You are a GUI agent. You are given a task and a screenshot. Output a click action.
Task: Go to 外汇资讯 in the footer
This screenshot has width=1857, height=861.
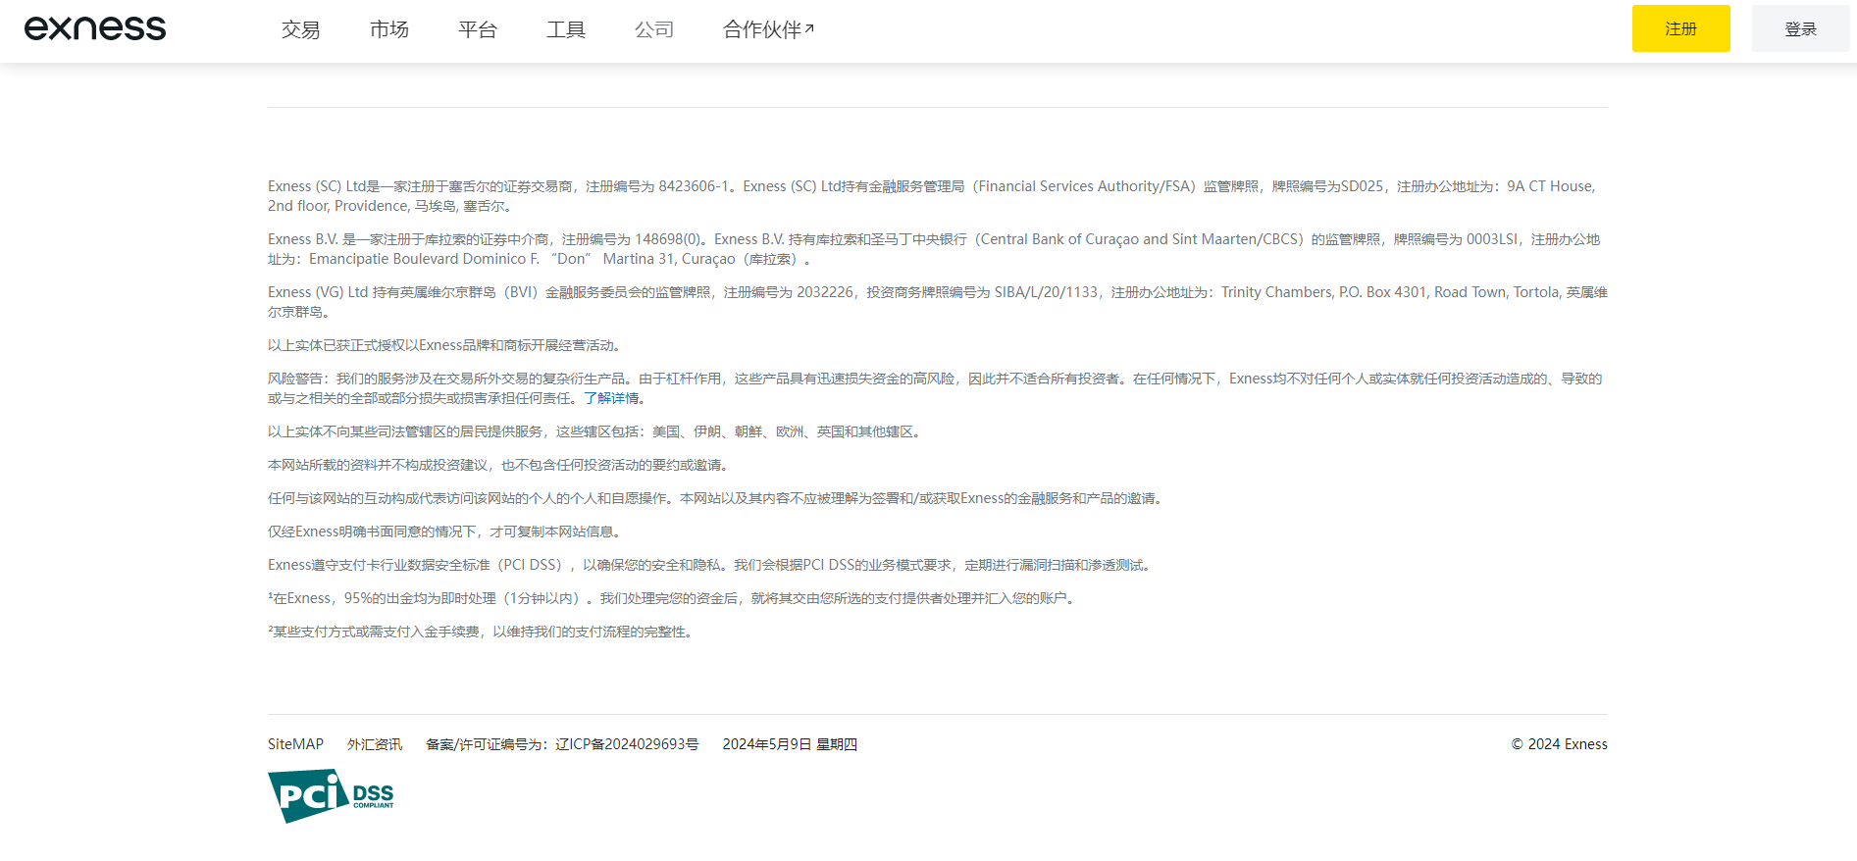click(374, 744)
